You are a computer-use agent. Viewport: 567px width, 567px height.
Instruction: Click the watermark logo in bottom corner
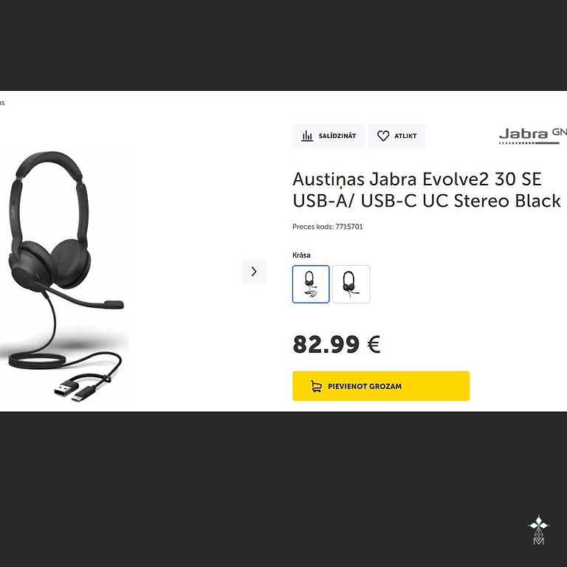point(538,530)
